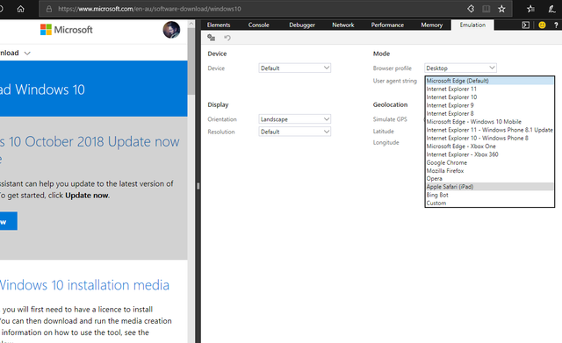
Task: Click the DevTools pane splitter handle
Action: tap(198, 186)
